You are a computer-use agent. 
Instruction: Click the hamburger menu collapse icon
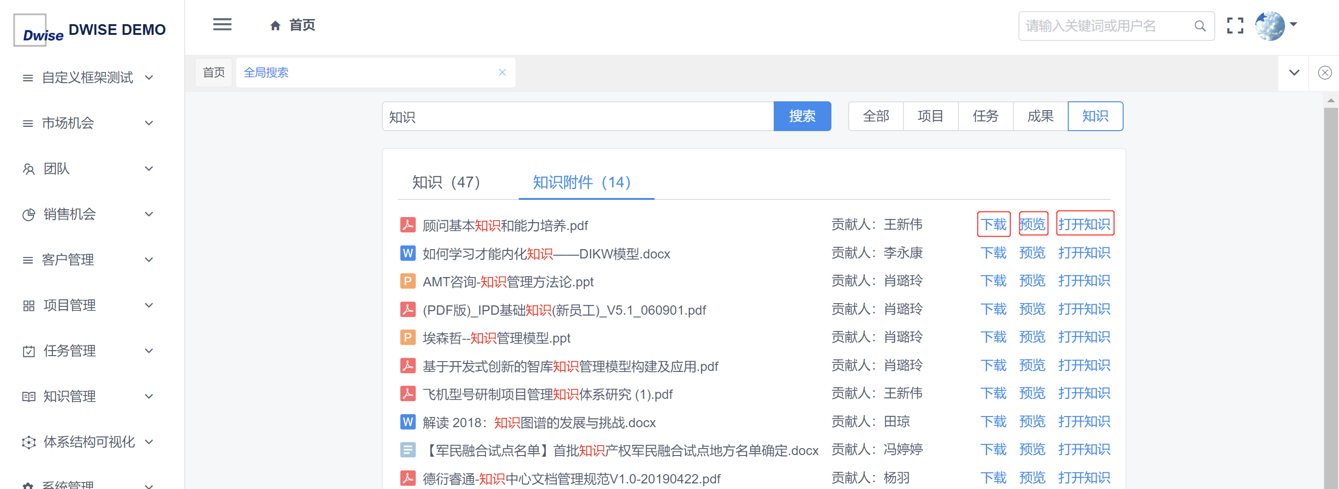pyautogui.click(x=222, y=24)
